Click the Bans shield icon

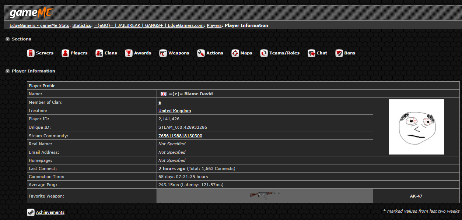[339, 53]
